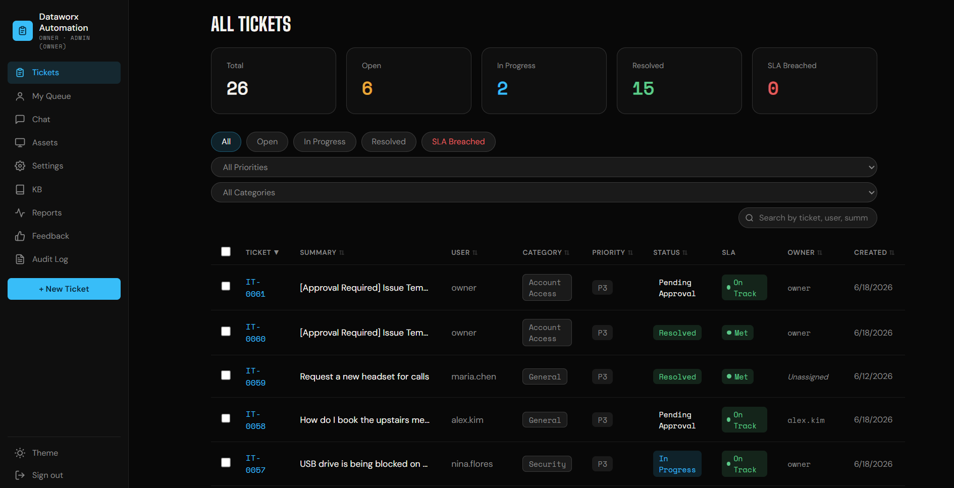
Task: Select the In Progress filter tab
Action: [x=325, y=142]
